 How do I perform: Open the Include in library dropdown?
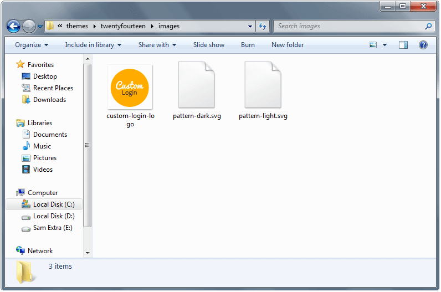[x=93, y=45]
